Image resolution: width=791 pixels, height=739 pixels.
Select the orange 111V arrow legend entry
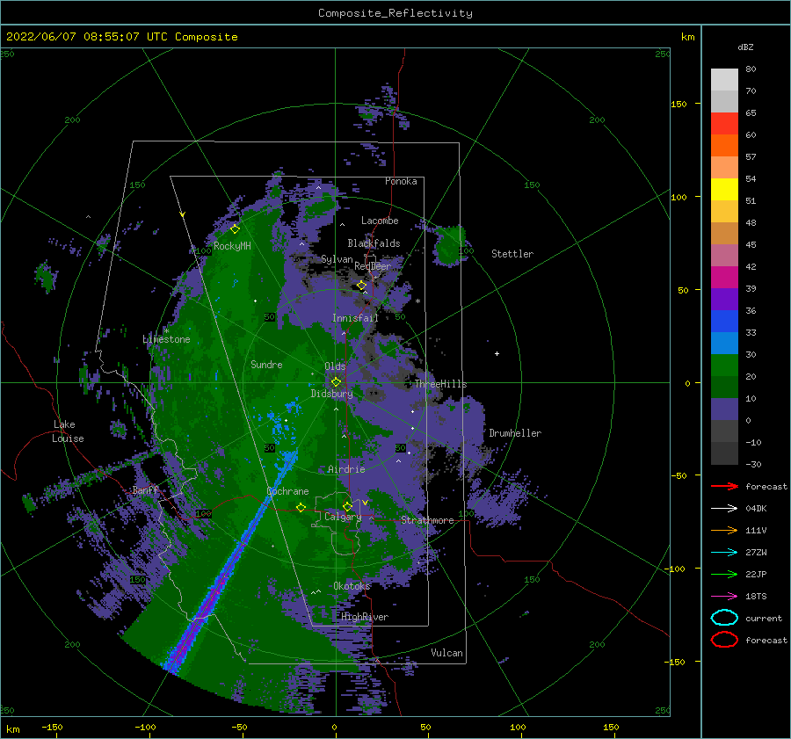point(724,530)
